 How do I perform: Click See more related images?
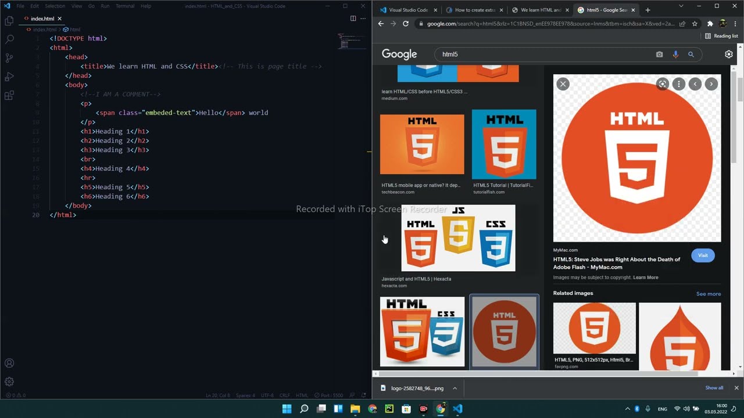[x=709, y=294]
